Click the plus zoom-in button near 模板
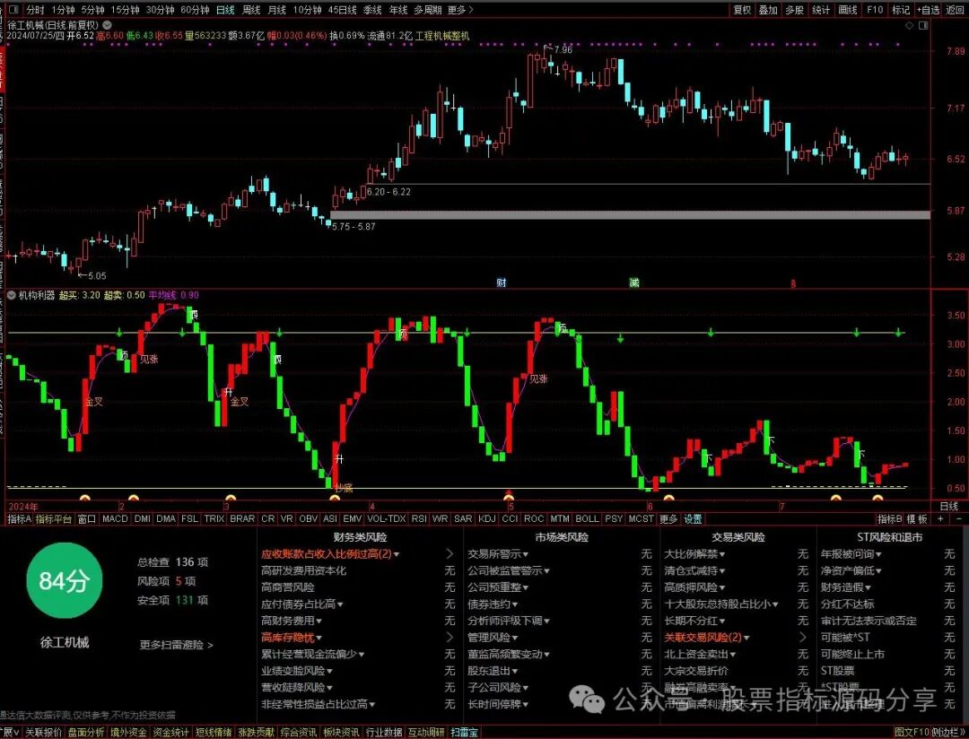This screenshot has width=969, height=739. pyautogui.click(x=940, y=519)
